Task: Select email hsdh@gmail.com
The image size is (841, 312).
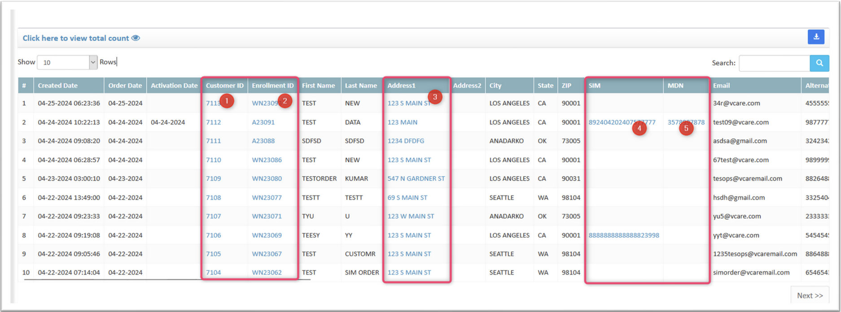Action: pos(739,197)
